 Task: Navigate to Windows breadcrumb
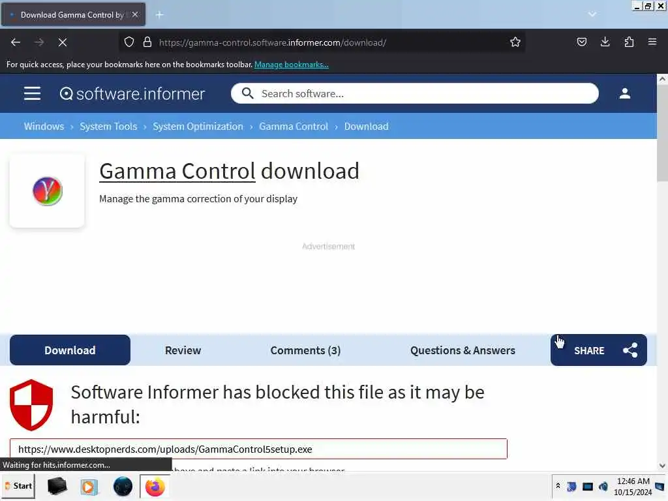[44, 127]
